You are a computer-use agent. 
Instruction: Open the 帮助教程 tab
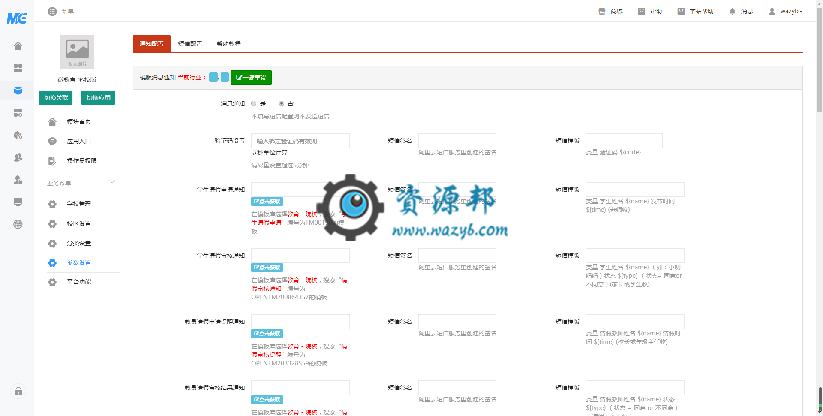tap(228, 44)
